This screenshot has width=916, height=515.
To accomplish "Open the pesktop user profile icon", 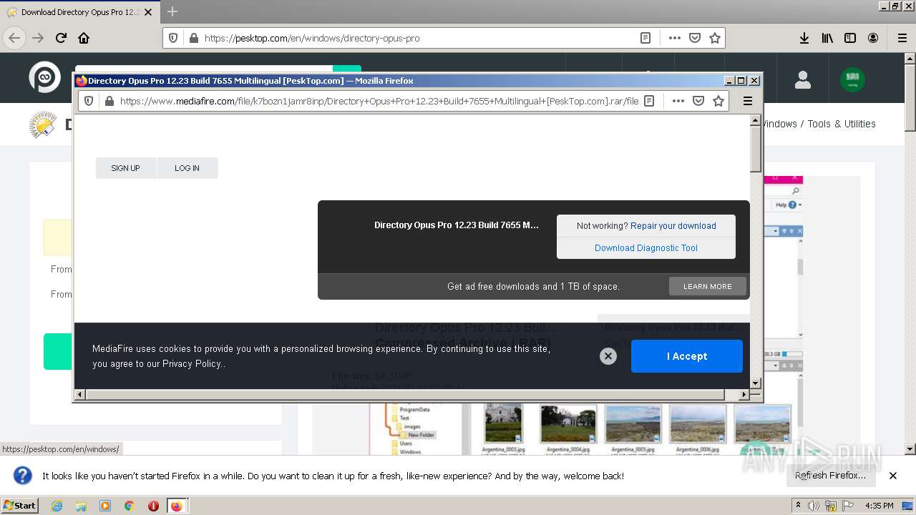I will pyautogui.click(x=802, y=79).
